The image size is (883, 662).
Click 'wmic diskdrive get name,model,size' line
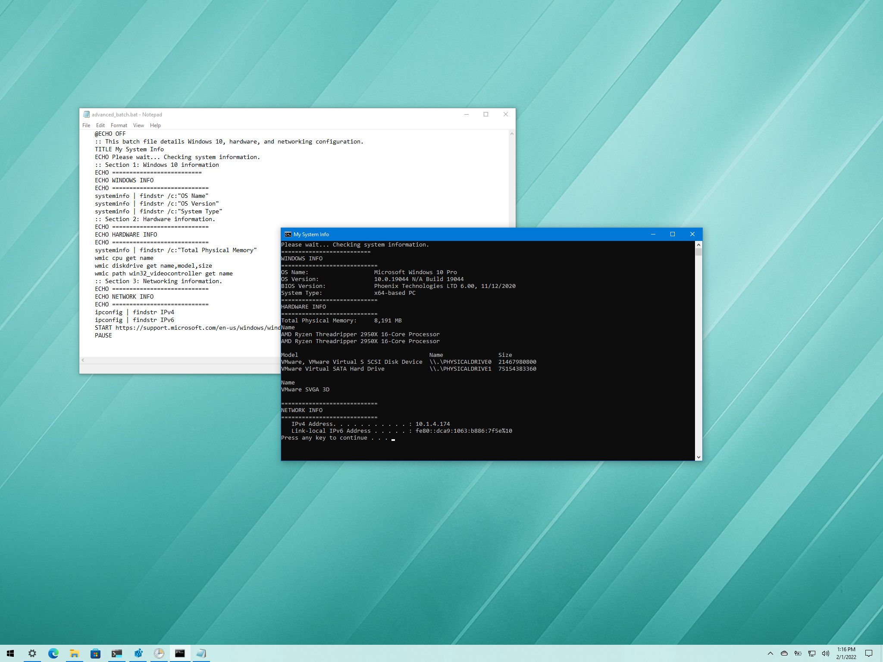153,265
